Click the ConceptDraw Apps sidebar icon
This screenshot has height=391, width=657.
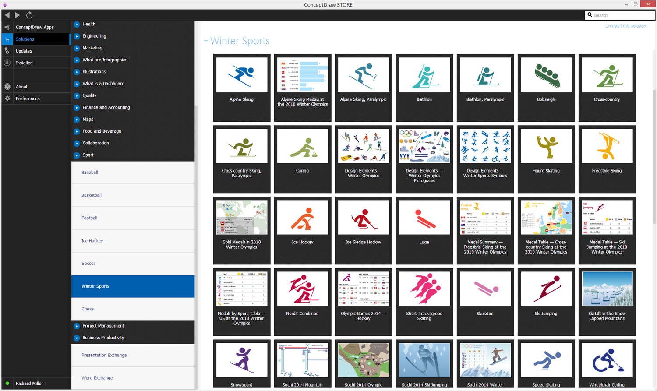pyautogui.click(x=7, y=27)
